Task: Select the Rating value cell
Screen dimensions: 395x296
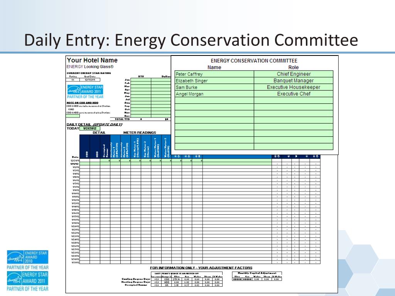Action: point(73,80)
